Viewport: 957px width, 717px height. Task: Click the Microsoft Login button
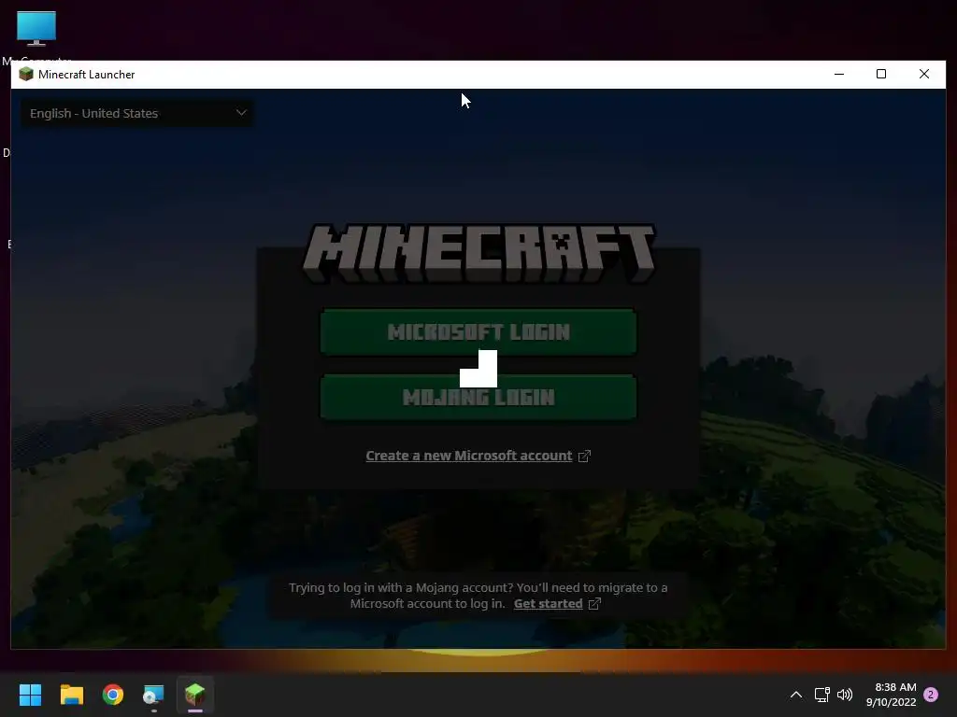[x=478, y=331]
